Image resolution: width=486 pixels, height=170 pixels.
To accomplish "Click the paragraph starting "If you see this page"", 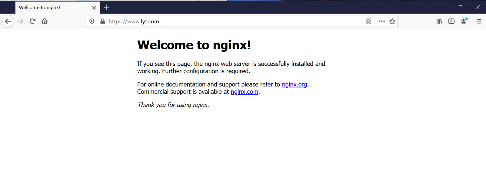I will pyautogui.click(x=231, y=67).
